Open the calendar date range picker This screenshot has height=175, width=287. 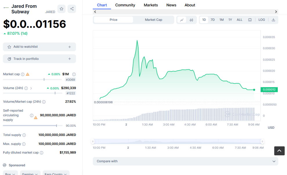[250, 20]
